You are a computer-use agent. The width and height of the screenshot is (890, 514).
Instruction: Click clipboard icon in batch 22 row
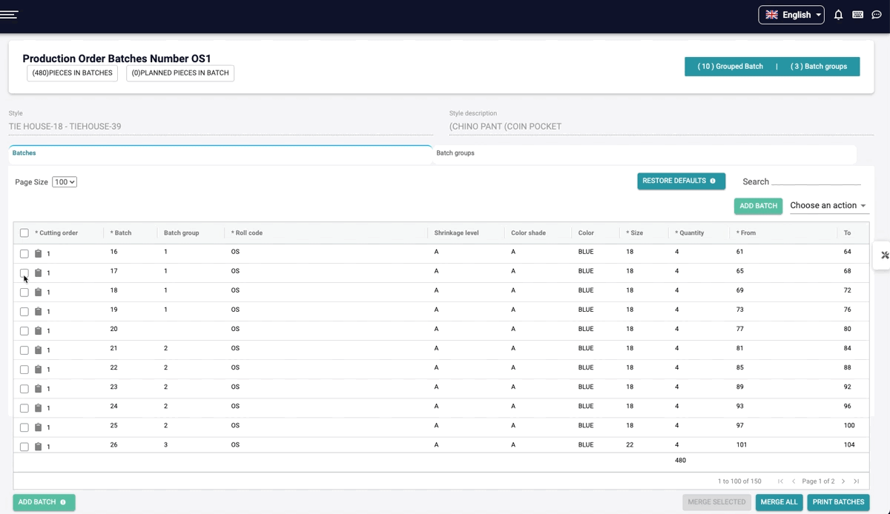pos(39,369)
